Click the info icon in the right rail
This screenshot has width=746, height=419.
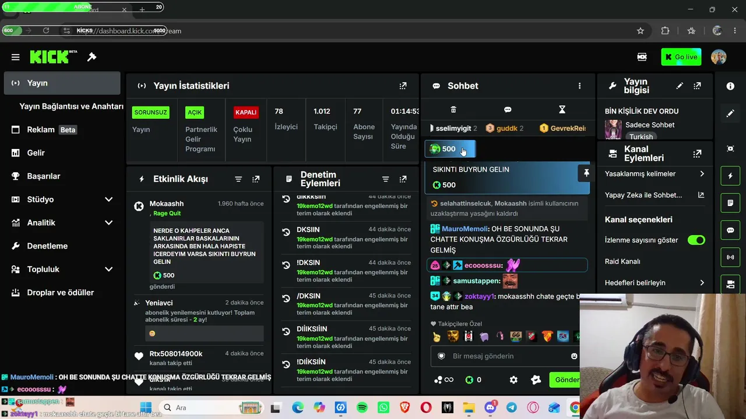coord(730,86)
